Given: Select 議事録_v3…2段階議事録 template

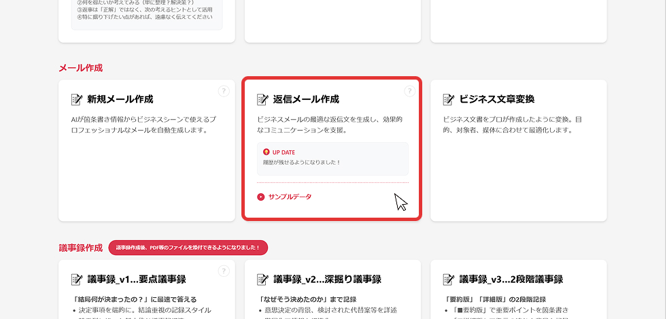Looking at the screenshot, I should (x=511, y=280).
